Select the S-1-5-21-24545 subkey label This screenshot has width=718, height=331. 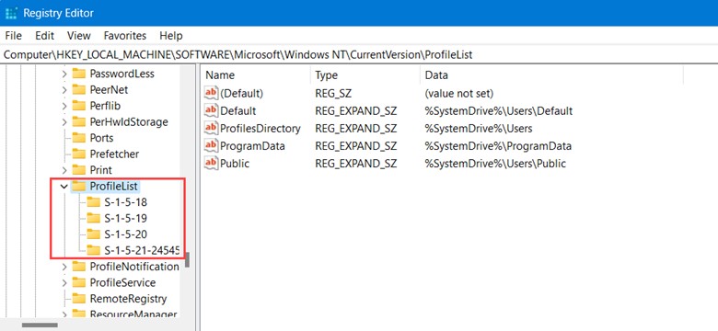click(142, 250)
